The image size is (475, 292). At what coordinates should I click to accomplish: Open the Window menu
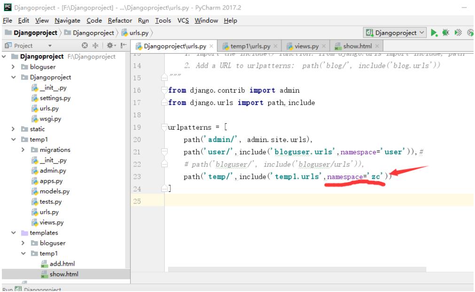[x=206, y=20]
